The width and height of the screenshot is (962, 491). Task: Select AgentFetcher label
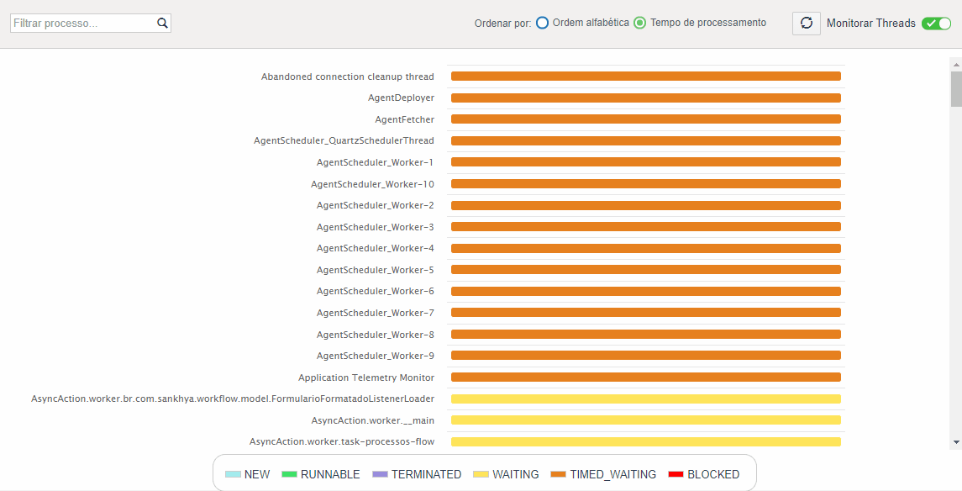pyautogui.click(x=405, y=119)
